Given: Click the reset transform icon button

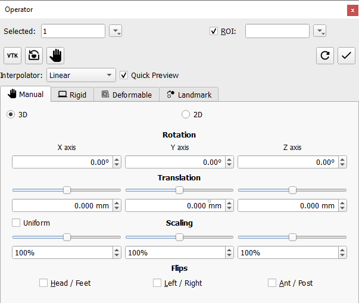Looking at the screenshot, I should (34, 55).
